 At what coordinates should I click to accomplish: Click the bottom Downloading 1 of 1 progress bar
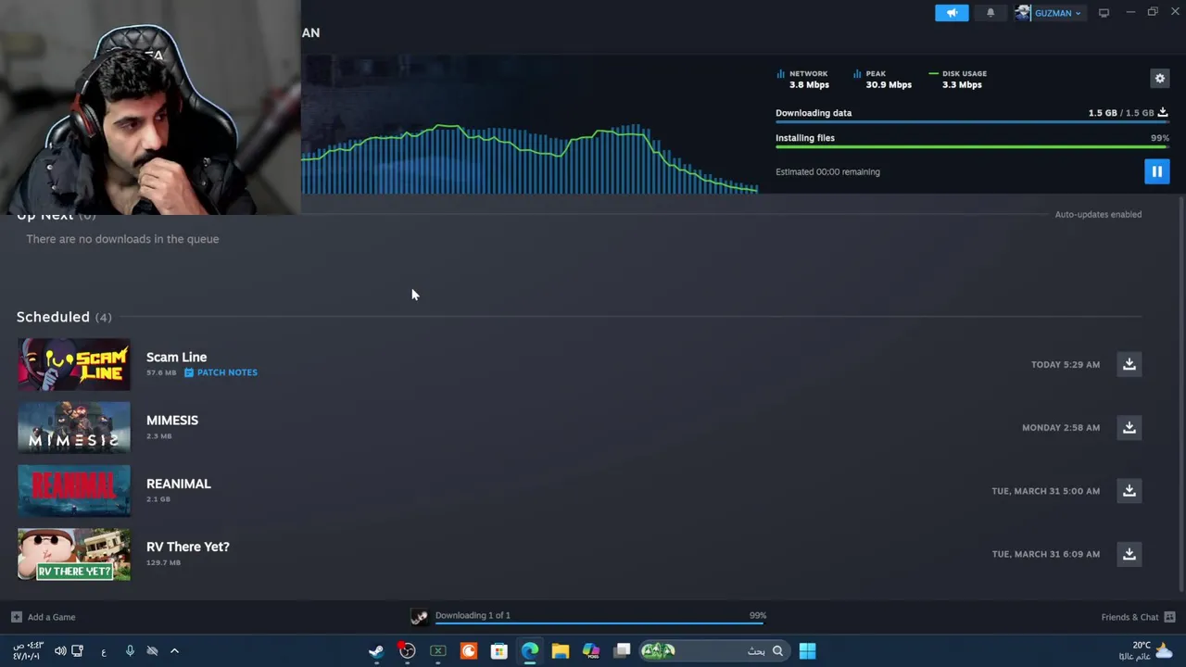click(x=599, y=623)
